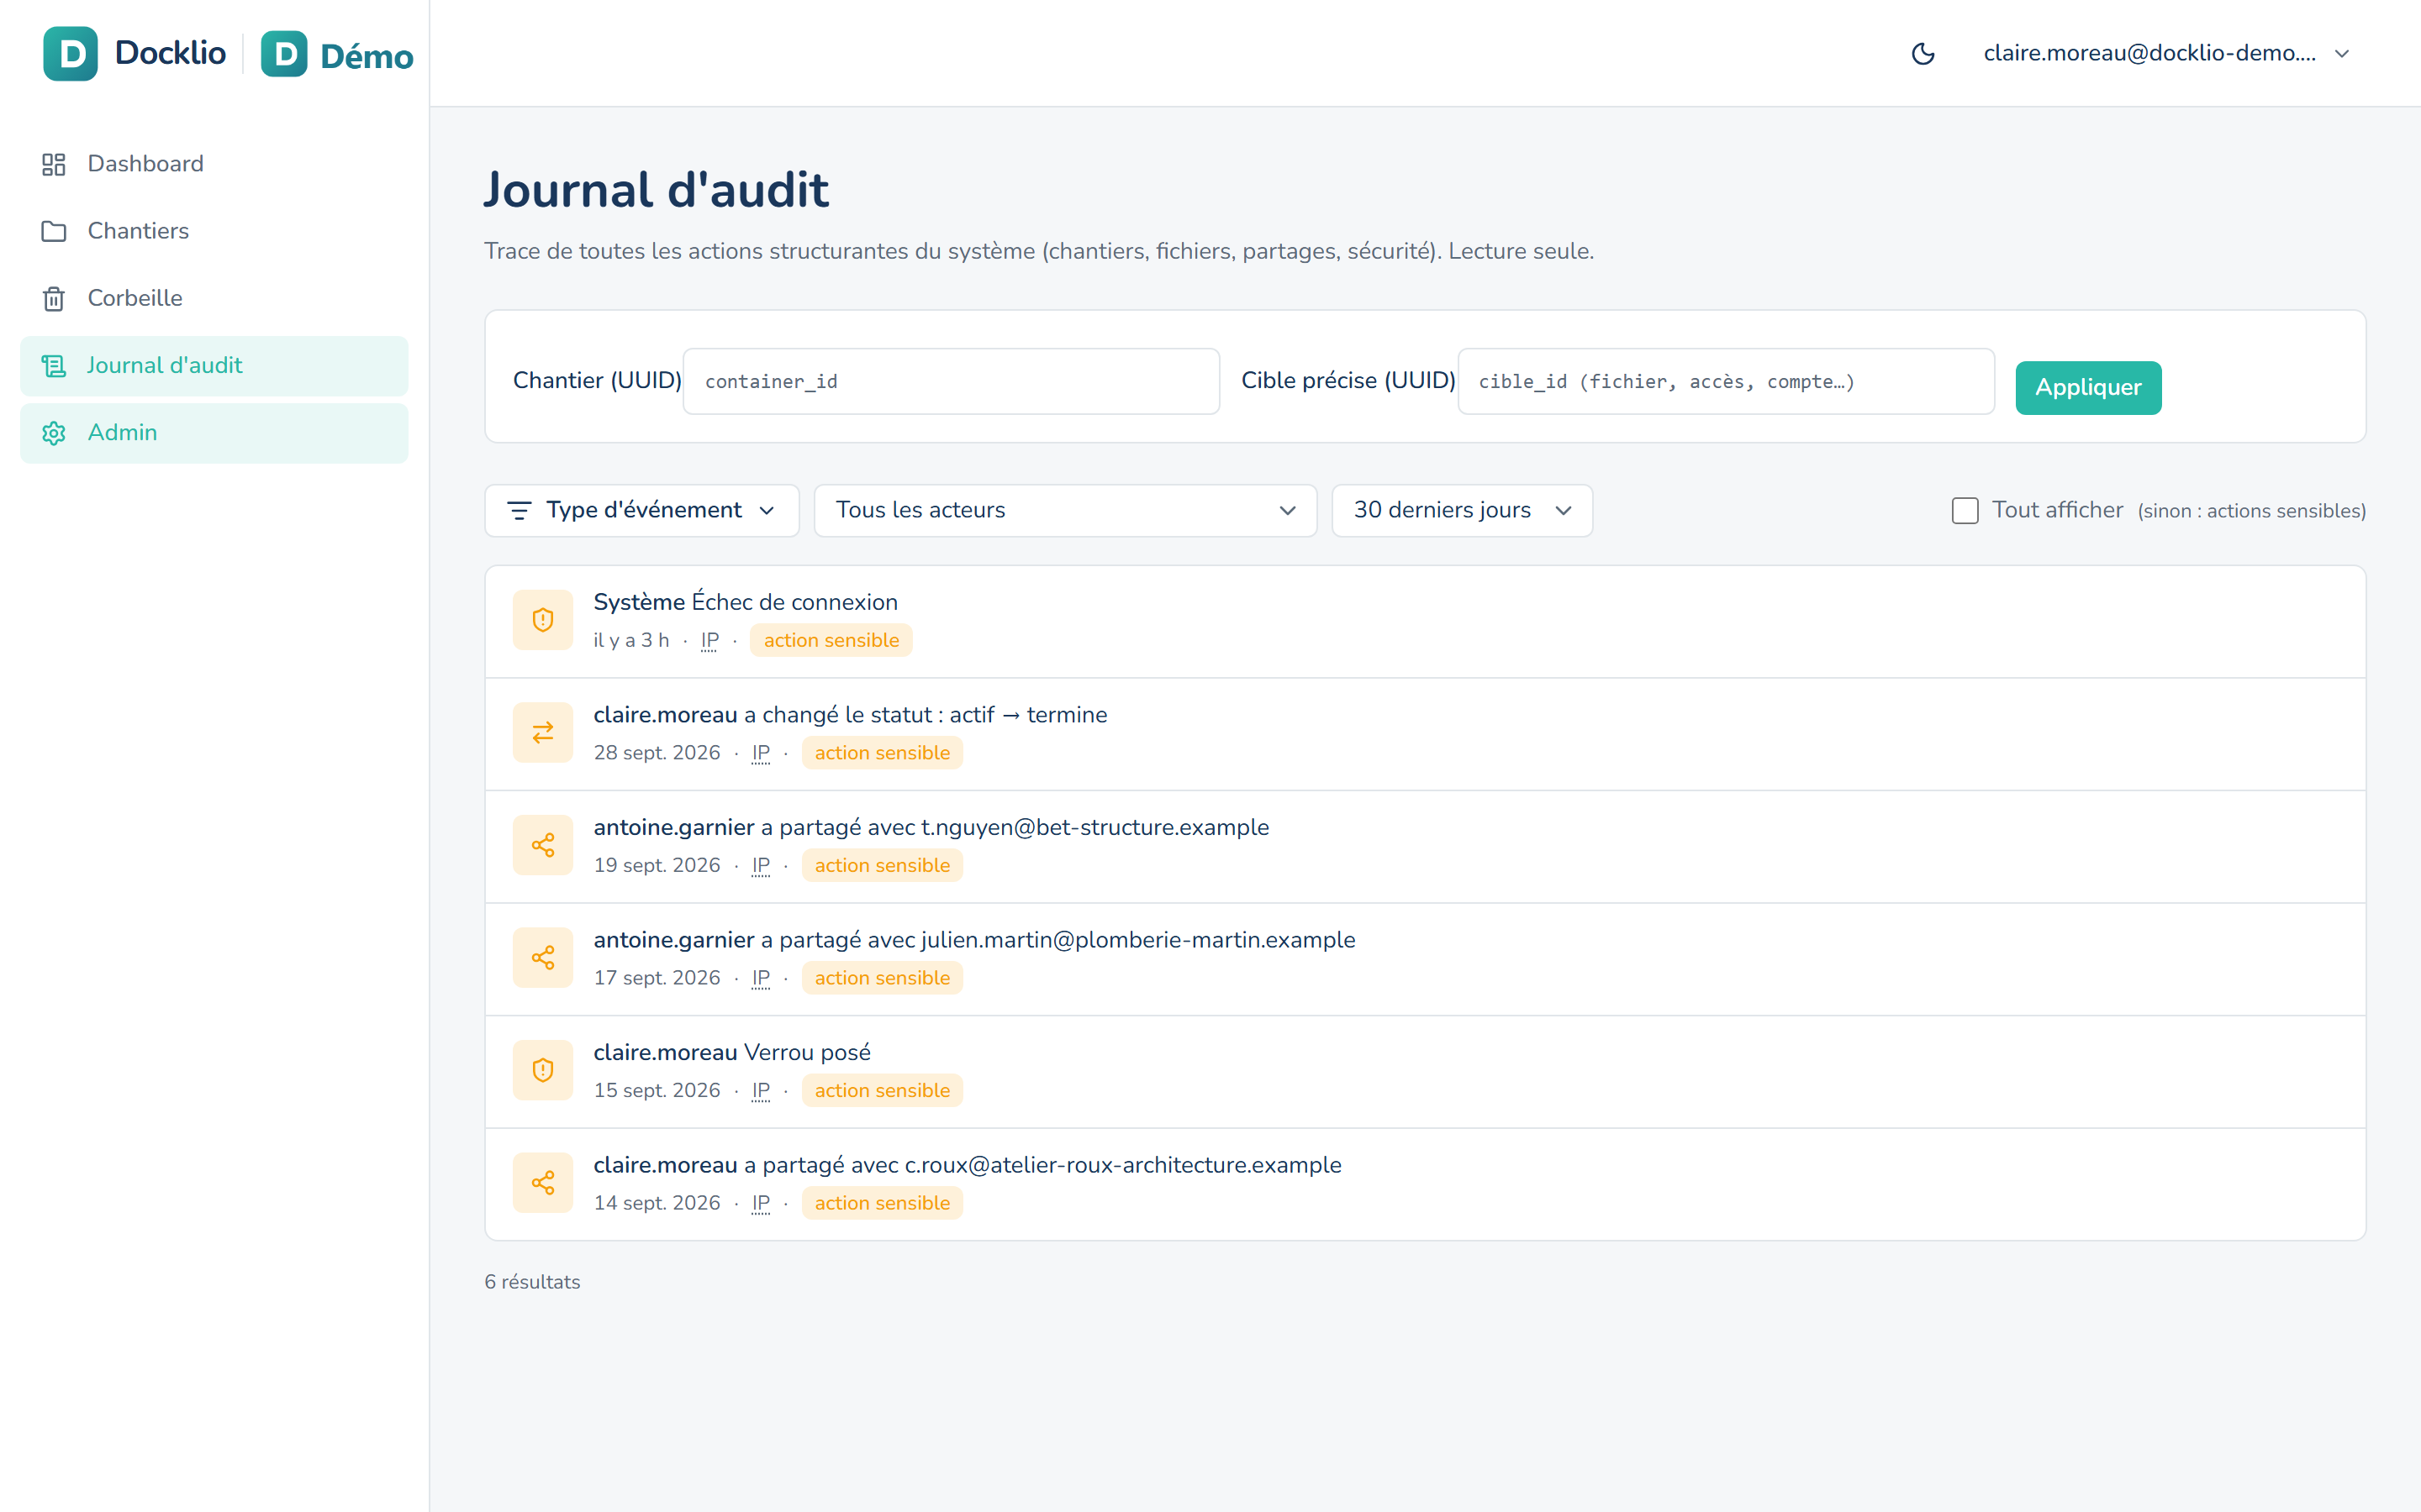Click the Dashboard grid icon
Screen dimensions: 2421x1512
pos(54,164)
